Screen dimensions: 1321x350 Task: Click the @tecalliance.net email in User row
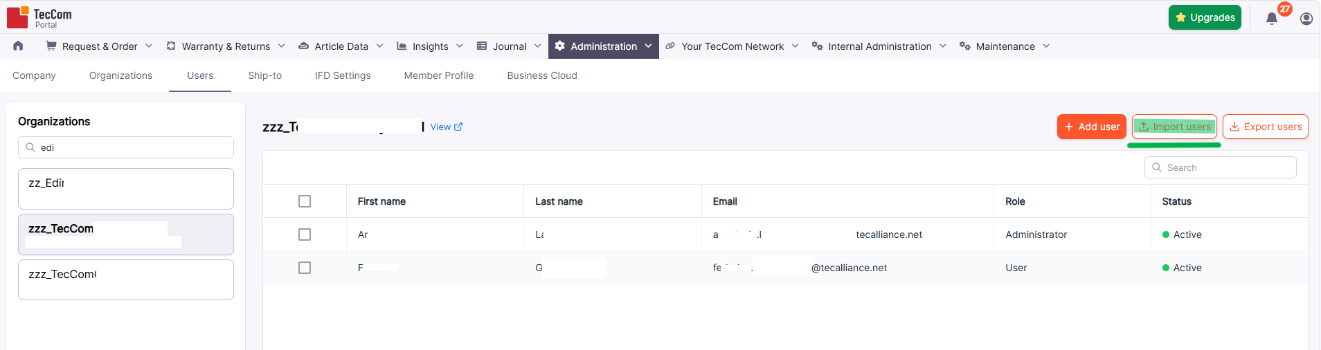[800, 268]
